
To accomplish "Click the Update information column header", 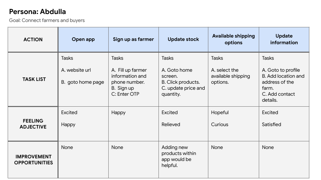I will [284, 40].
